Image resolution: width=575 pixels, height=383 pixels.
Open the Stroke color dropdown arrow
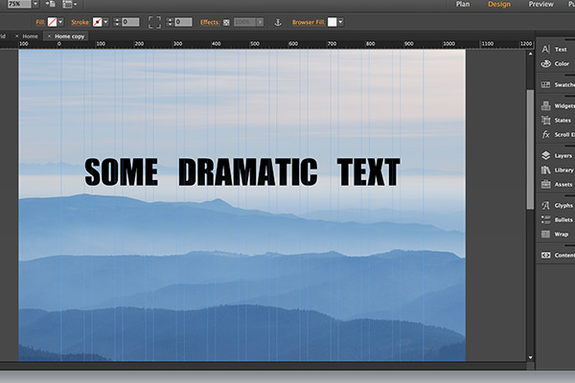105,22
